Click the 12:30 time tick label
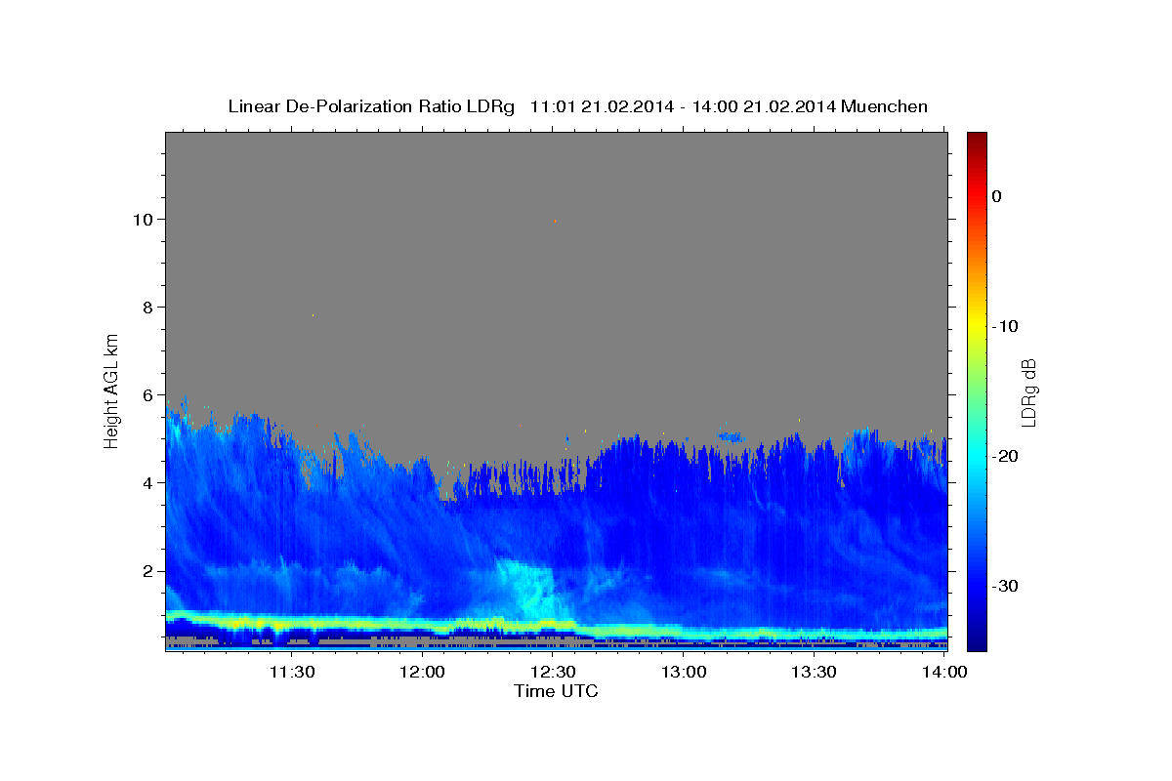This screenshot has width=1172, height=781. (553, 672)
